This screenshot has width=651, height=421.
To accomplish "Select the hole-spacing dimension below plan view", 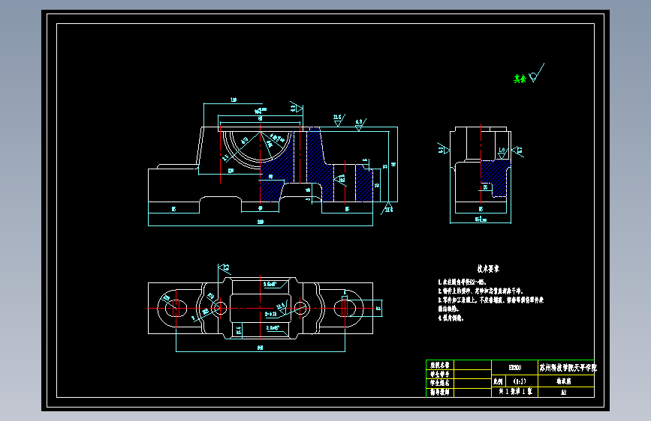I will 261,348.
